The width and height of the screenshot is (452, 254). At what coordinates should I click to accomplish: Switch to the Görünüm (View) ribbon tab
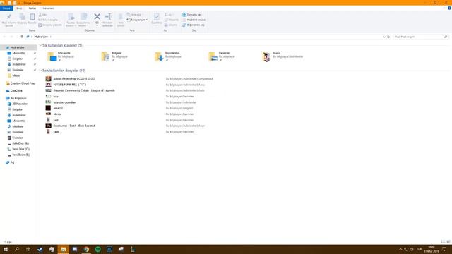pyautogui.click(x=49, y=8)
